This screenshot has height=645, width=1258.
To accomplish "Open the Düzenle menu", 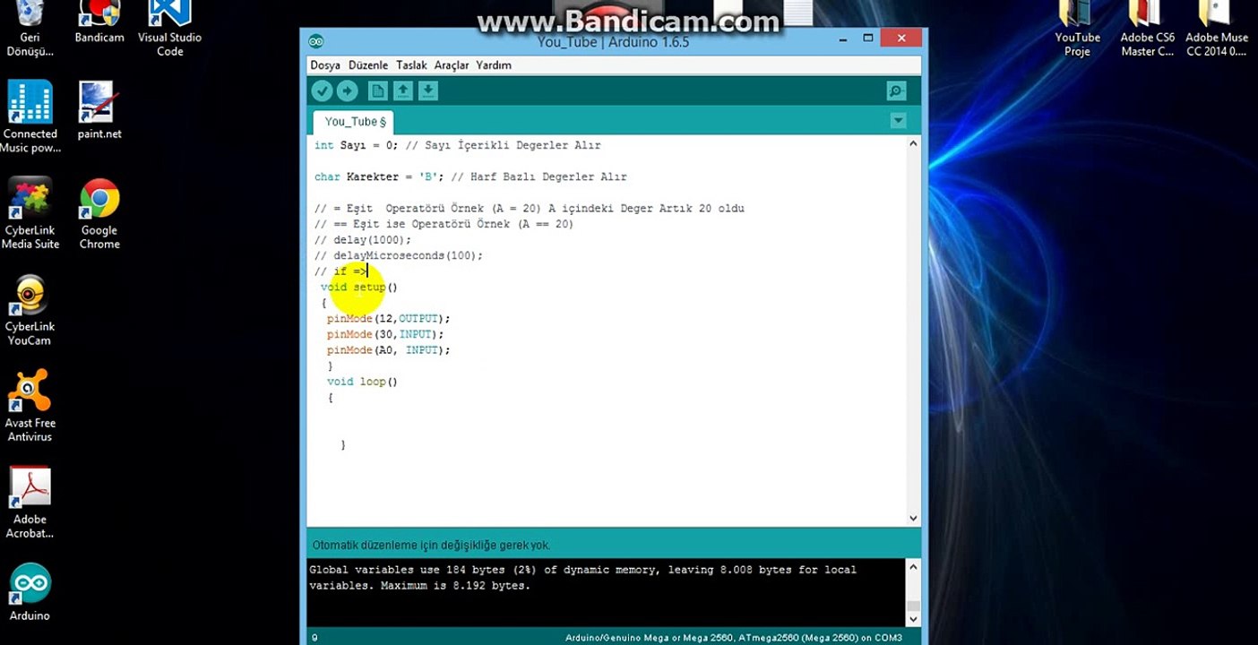I will pos(368,65).
